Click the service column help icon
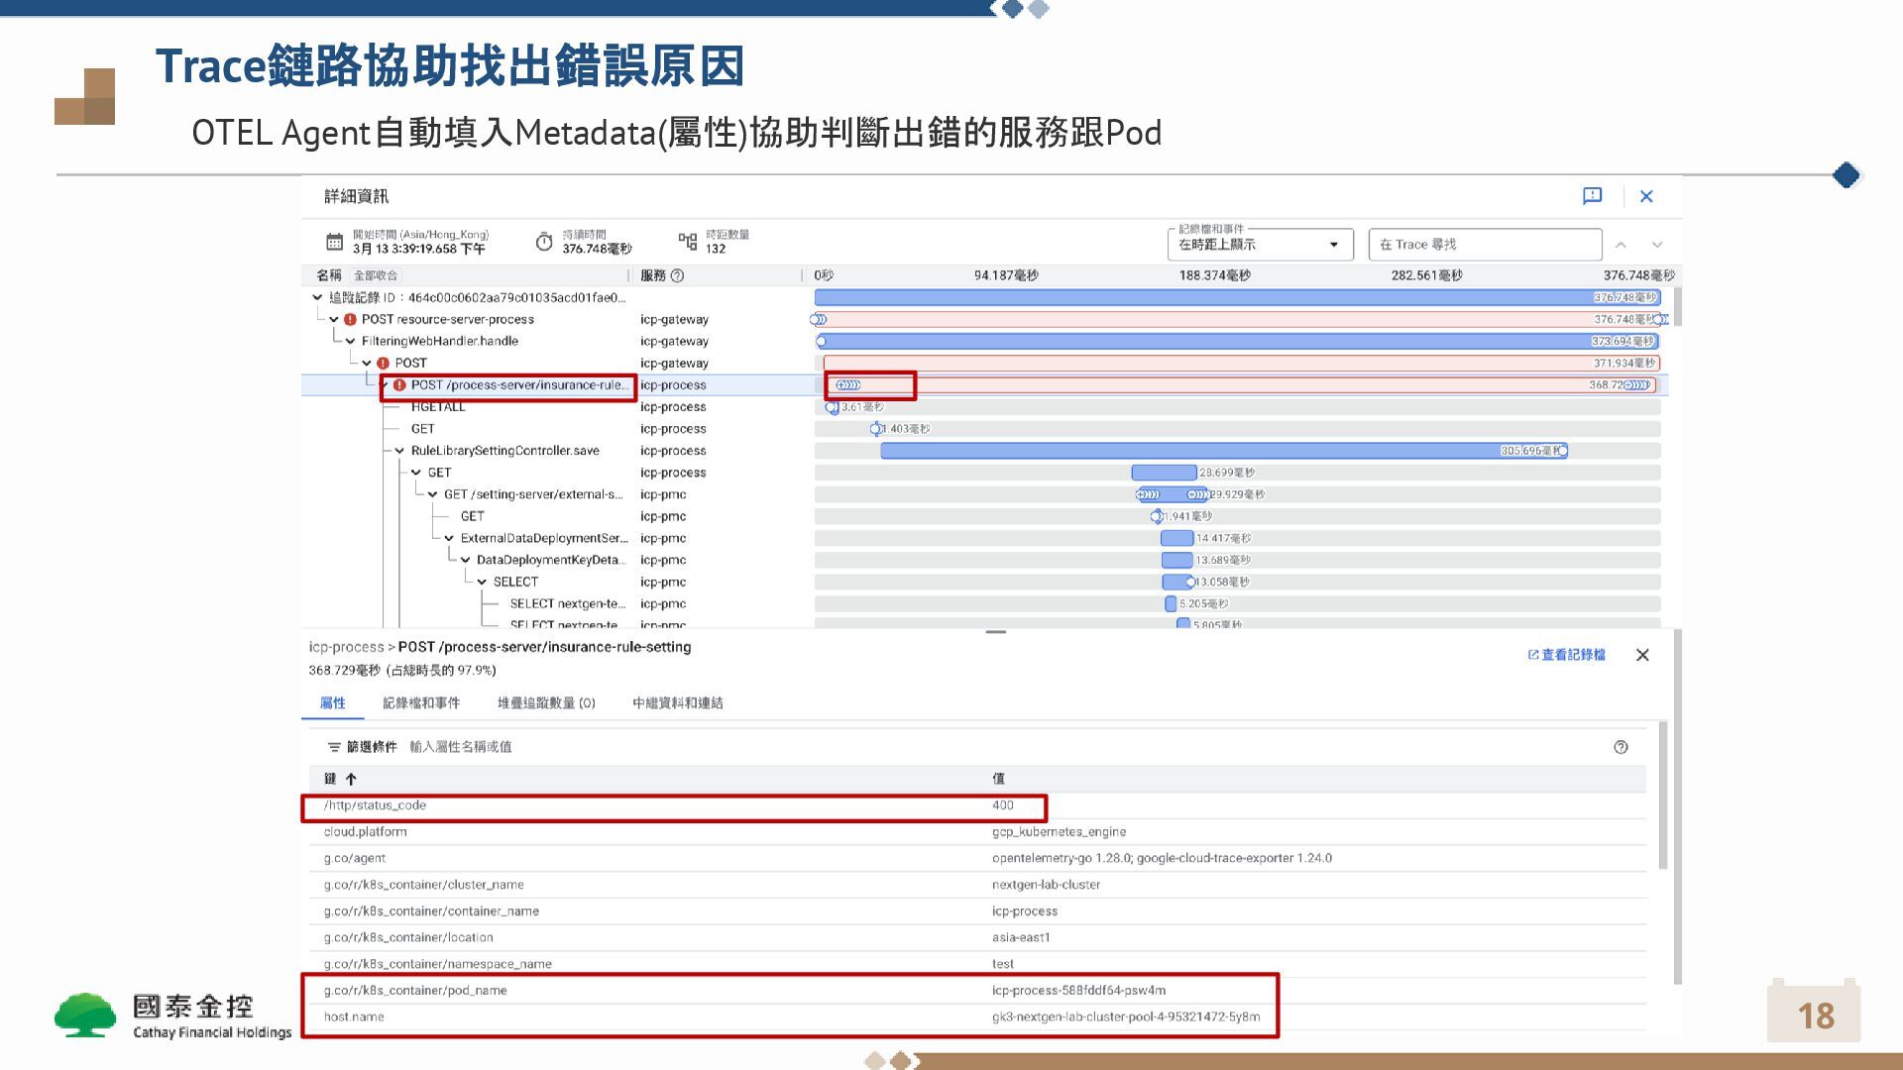The height and width of the screenshot is (1070, 1903). pyautogui.click(x=677, y=275)
